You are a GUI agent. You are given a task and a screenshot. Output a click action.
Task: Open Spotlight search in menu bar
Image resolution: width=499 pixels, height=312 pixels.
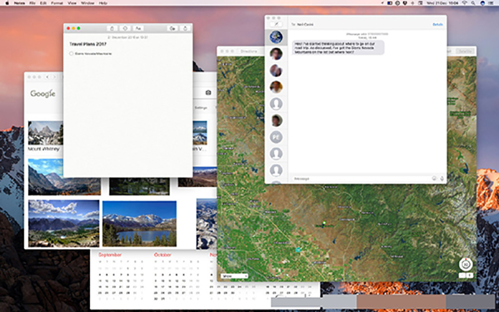(x=473, y=3)
